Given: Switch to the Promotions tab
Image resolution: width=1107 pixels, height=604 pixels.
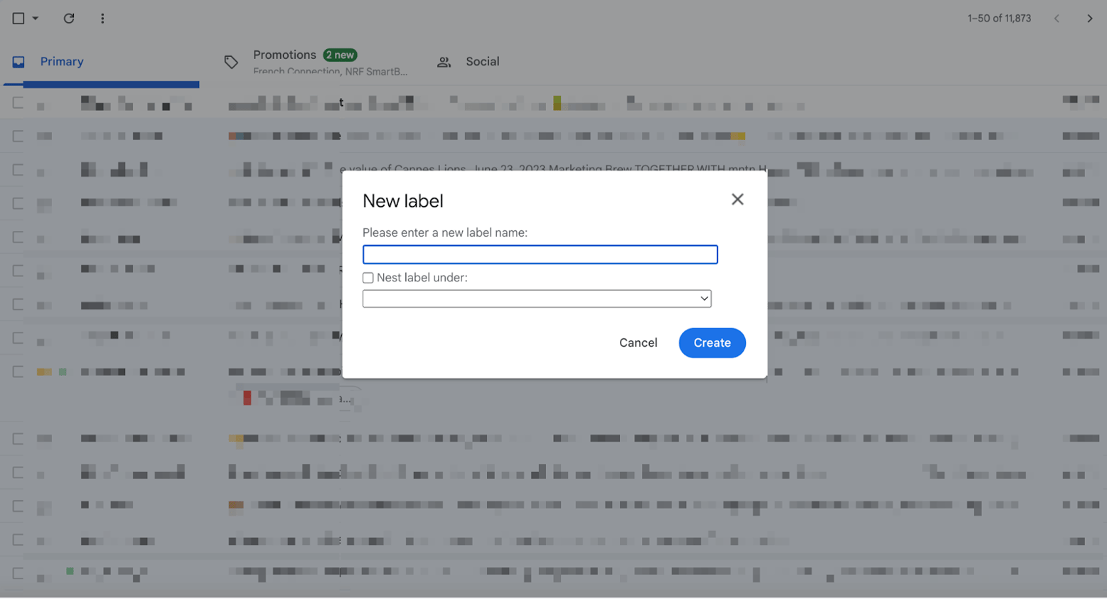Looking at the screenshot, I should pyautogui.click(x=284, y=55).
